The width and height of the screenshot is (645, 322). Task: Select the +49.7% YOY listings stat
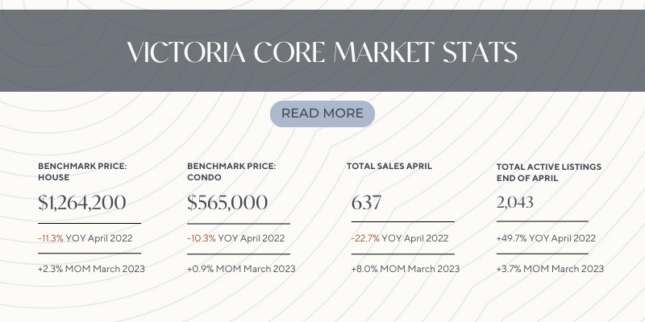(x=546, y=238)
